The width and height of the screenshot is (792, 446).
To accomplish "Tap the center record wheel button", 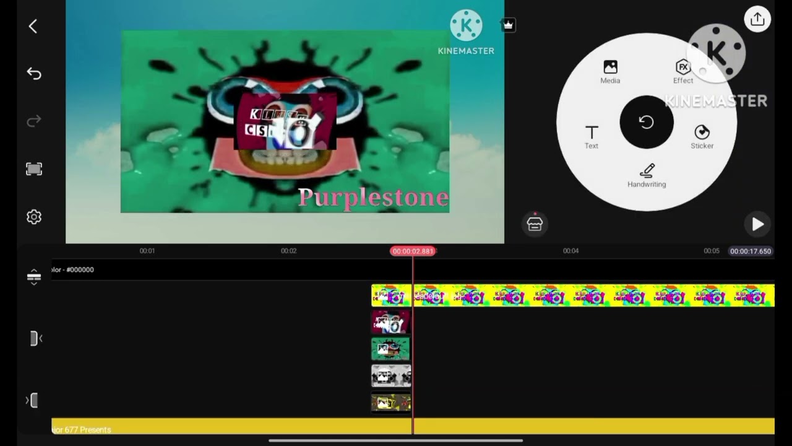I will tap(647, 122).
